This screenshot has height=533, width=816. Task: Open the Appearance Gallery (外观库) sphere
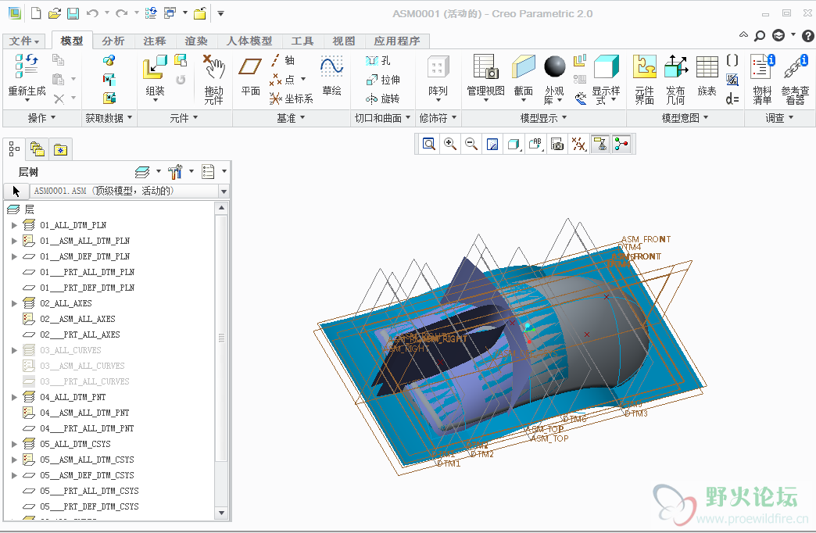555,66
